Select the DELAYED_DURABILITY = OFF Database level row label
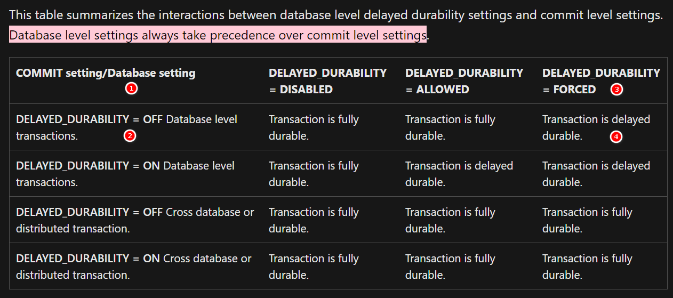673x298 pixels. (126, 127)
